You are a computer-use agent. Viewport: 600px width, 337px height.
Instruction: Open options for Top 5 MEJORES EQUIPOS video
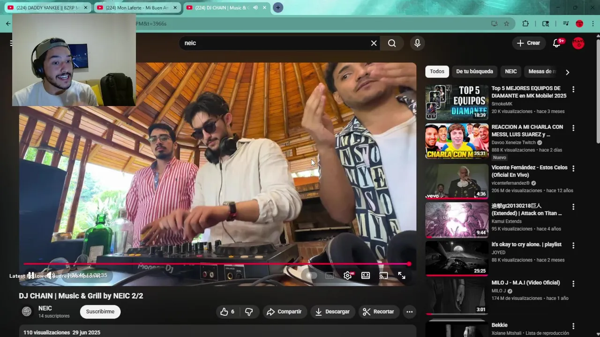pyautogui.click(x=573, y=89)
